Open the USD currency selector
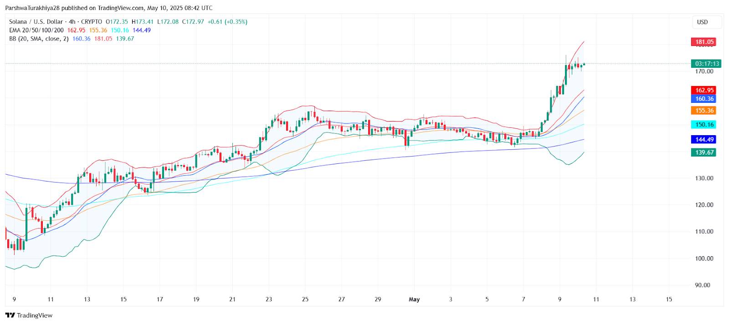The width and height of the screenshot is (729, 324). 703,22
